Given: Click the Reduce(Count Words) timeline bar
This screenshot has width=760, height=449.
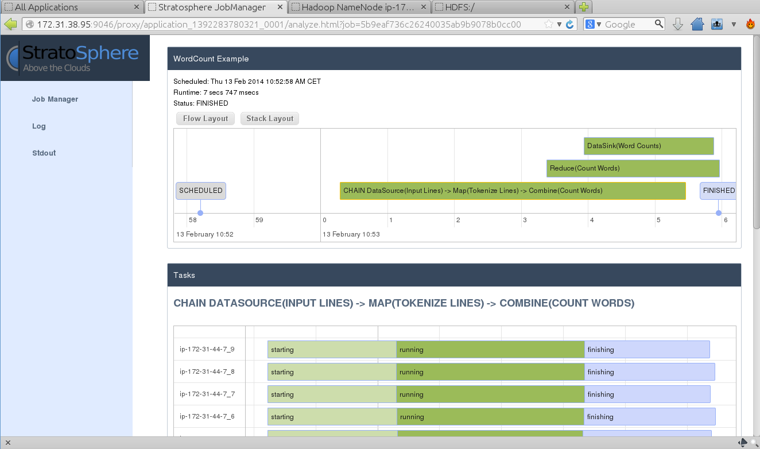Looking at the screenshot, I should 633,168.
